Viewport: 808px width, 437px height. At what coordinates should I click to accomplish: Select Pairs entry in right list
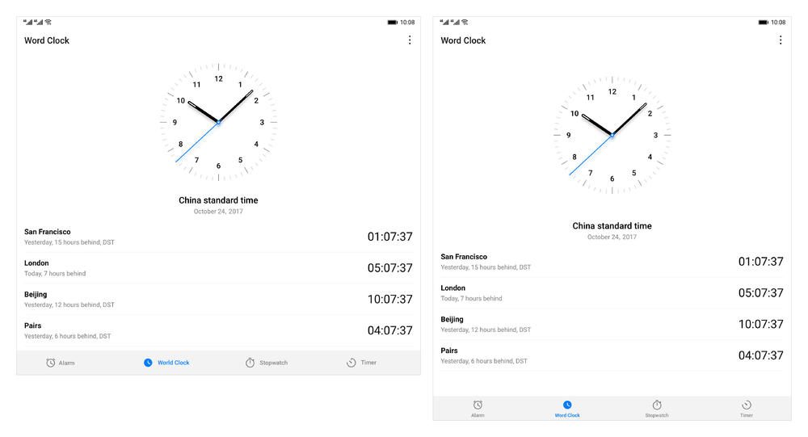tap(612, 355)
